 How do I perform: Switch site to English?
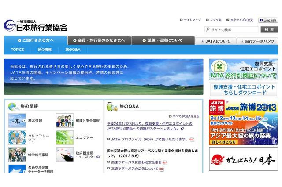268,20
